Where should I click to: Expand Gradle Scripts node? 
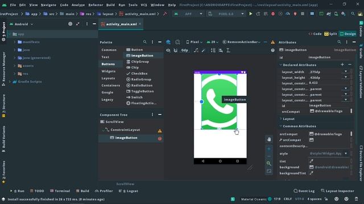(x=10, y=82)
